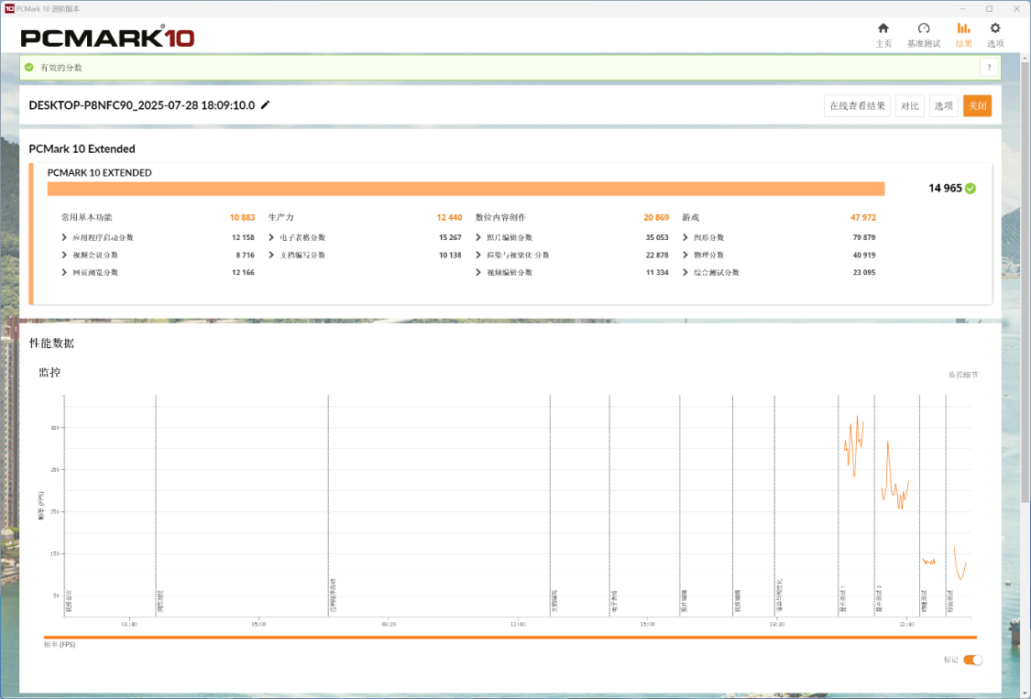1031x699 pixels.
Task: Go to the 主页 home icon
Action: click(x=883, y=28)
